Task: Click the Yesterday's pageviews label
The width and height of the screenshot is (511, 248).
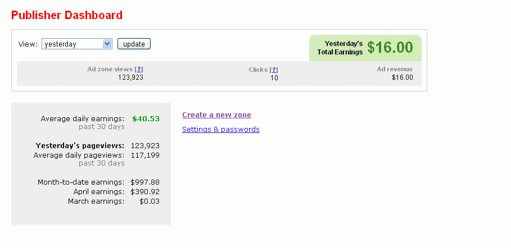Action: tap(80, 146)
